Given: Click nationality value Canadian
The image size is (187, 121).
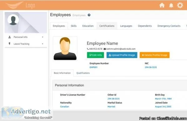Looking at the screenshot, I should [x=65, y=107].
